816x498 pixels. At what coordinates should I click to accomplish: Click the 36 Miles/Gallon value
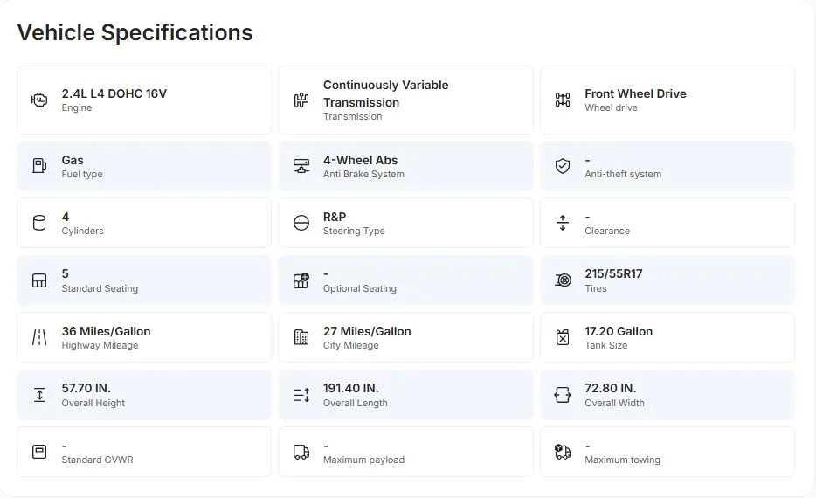[x=107, y=331]
